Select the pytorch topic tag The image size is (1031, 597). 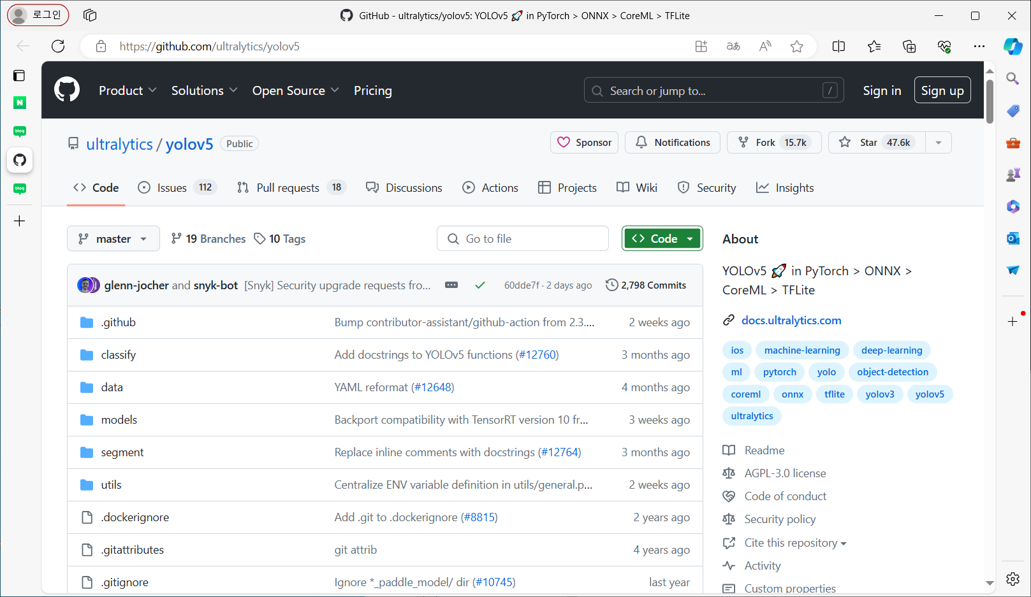[x=780, y=372]
